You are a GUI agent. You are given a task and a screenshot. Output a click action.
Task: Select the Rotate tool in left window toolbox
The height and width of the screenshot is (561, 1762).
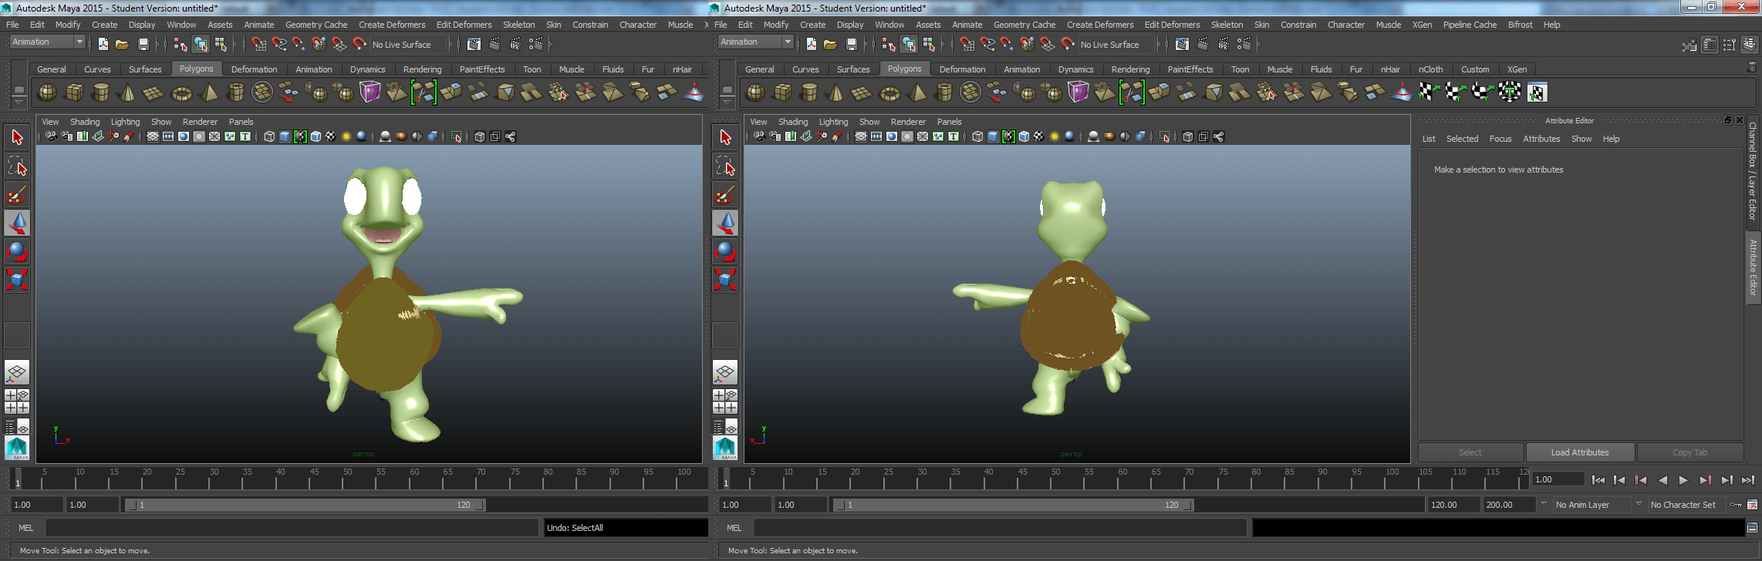coord(17,251)
